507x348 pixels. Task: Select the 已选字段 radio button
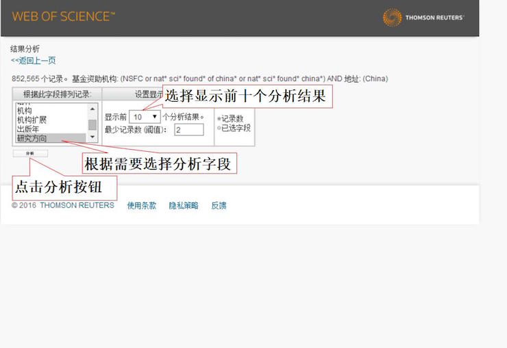[219, 128]
